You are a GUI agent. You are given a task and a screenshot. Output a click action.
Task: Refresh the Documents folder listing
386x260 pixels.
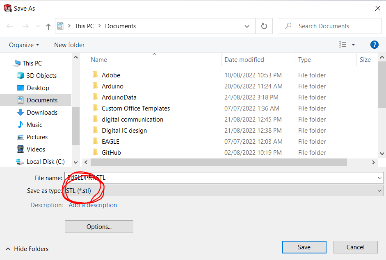[264, 26]
